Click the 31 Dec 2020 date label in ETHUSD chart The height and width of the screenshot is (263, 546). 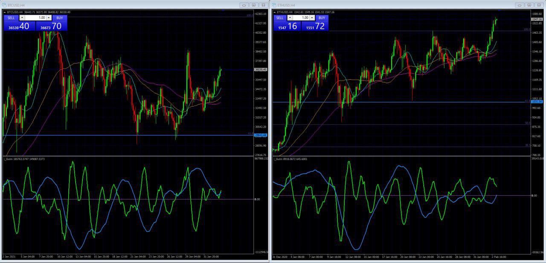click(x=280, y=257)
